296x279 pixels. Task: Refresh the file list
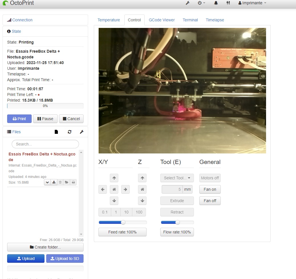[70, 132]
